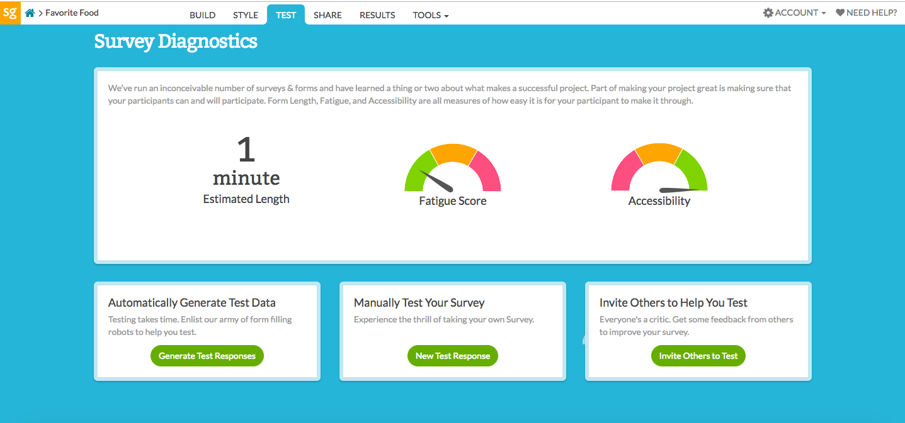Go to the home icon in breadcrumb
This screenshot has height=423, width=905.
point(30,13)
